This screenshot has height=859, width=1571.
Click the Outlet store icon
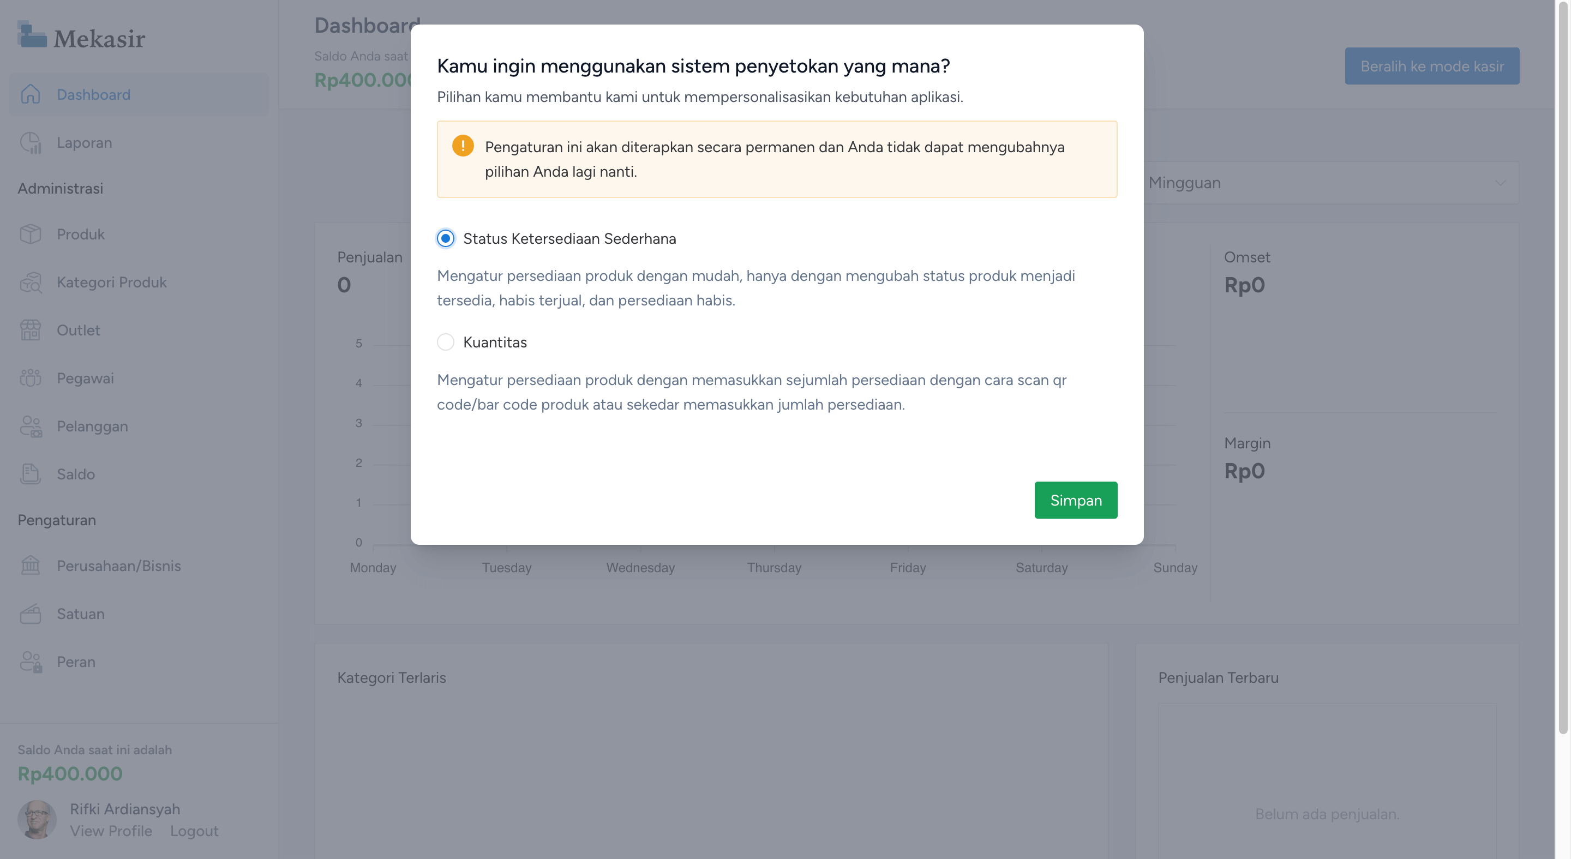pyautogui.click(x=30, y=330)
